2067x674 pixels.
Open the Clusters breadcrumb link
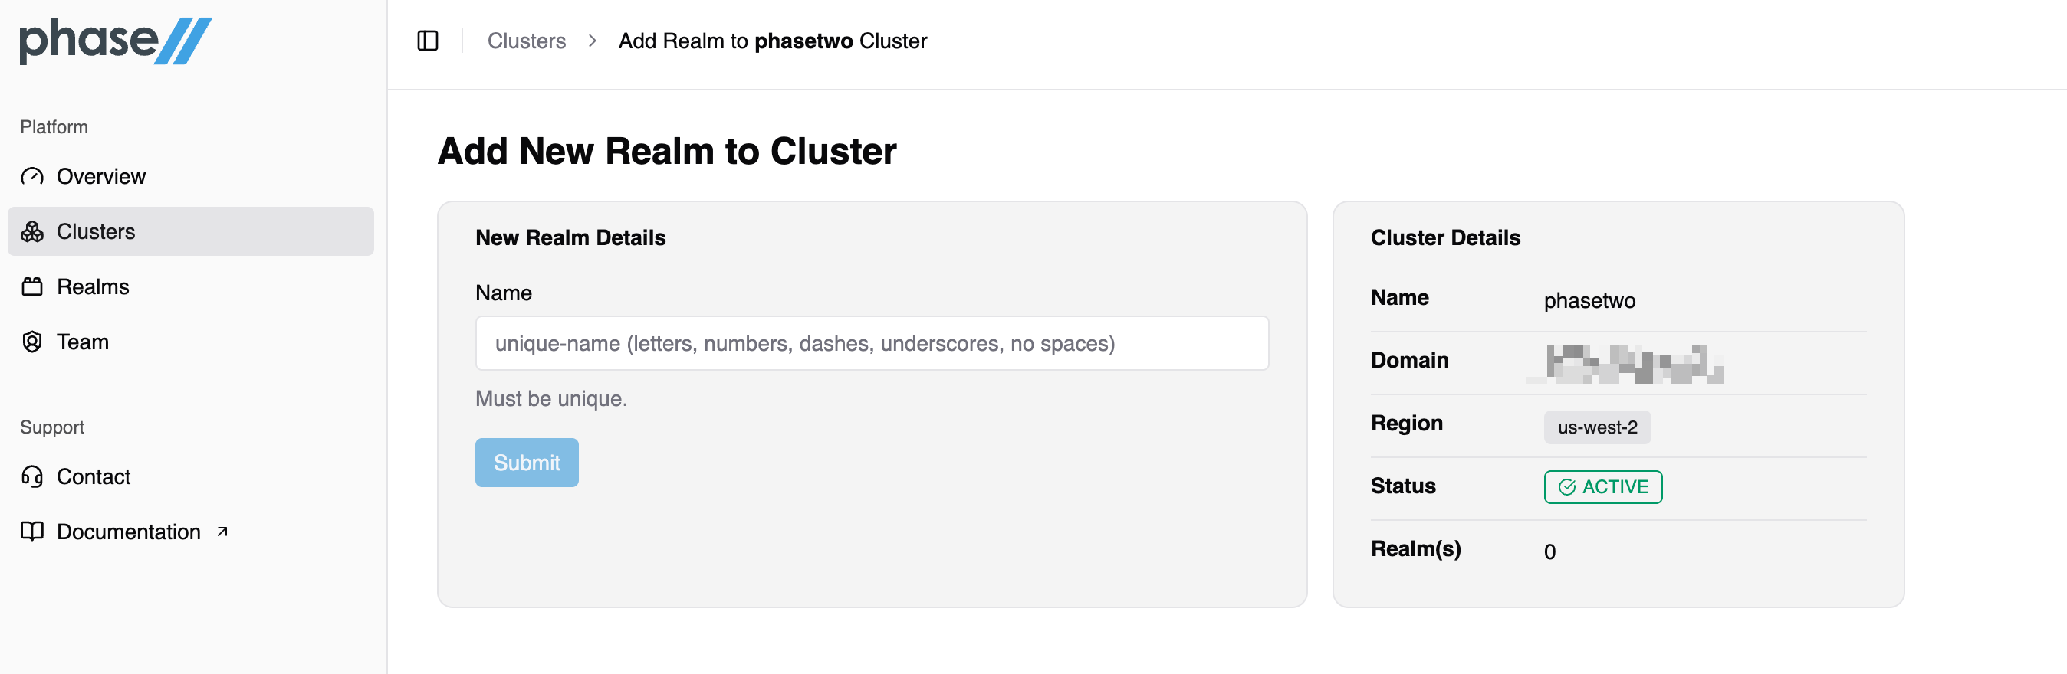coord(527,40)
